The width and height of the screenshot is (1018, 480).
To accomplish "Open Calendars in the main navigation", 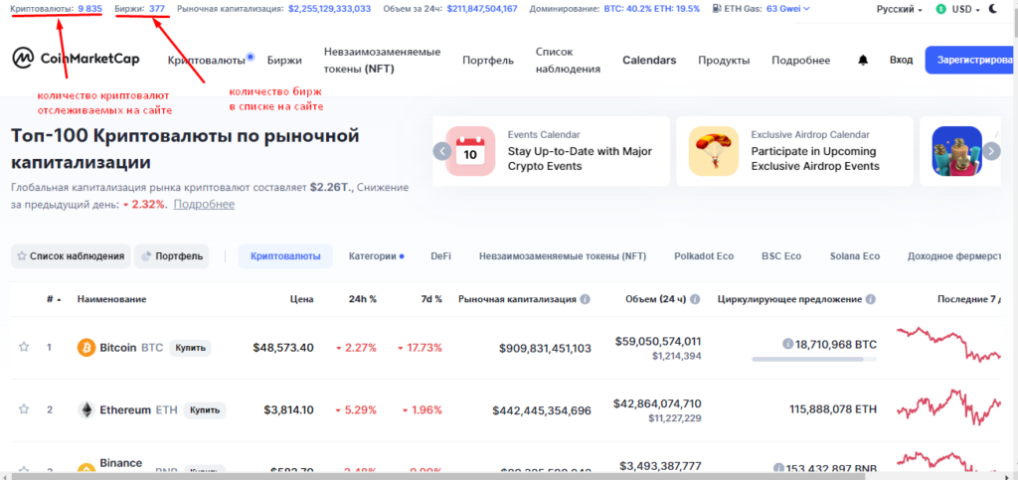I will 649,61.
